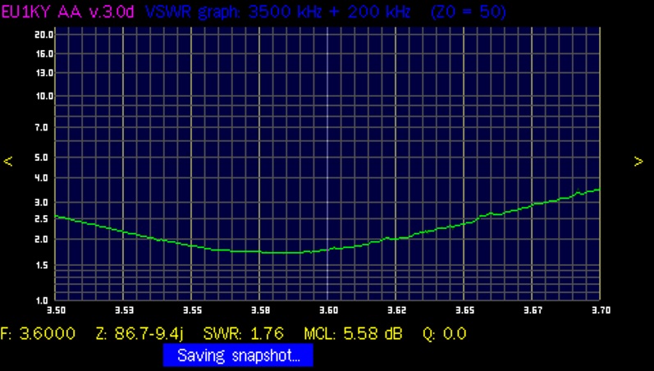Click the '(Z0 = 50)' impedance label
Screen dimensions: 654x371
coord(469,11)
